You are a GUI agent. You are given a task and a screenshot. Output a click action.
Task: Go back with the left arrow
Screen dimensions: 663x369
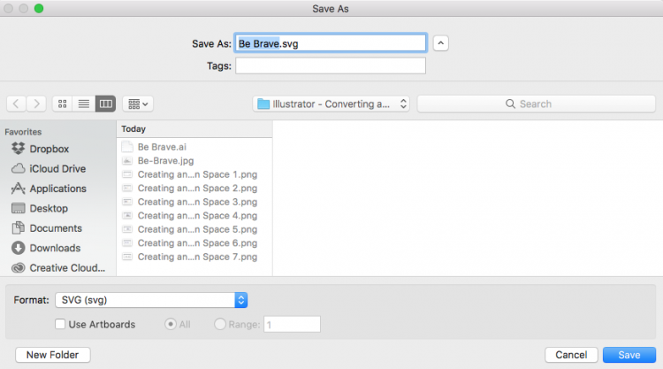point(16,104)
